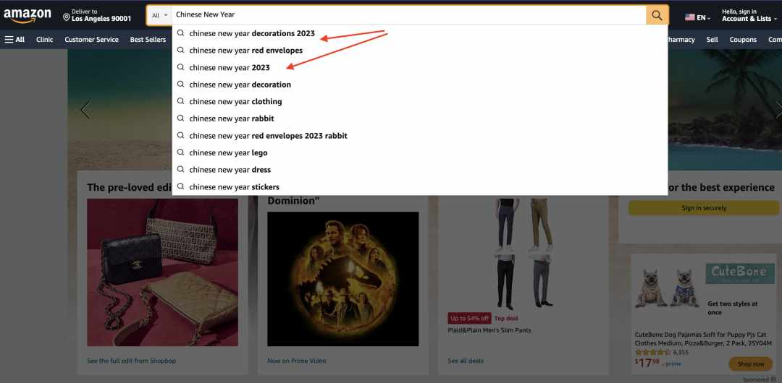Select suggestion 'chinese new year red envelopes'
This screenshot has height=383, width=782.
click(246, 51)
